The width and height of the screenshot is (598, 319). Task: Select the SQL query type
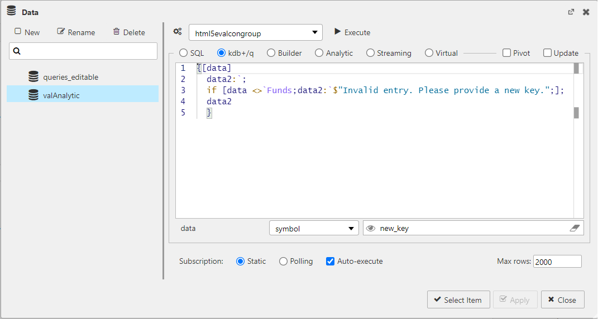pyautogui.click(x=183, y=53)
